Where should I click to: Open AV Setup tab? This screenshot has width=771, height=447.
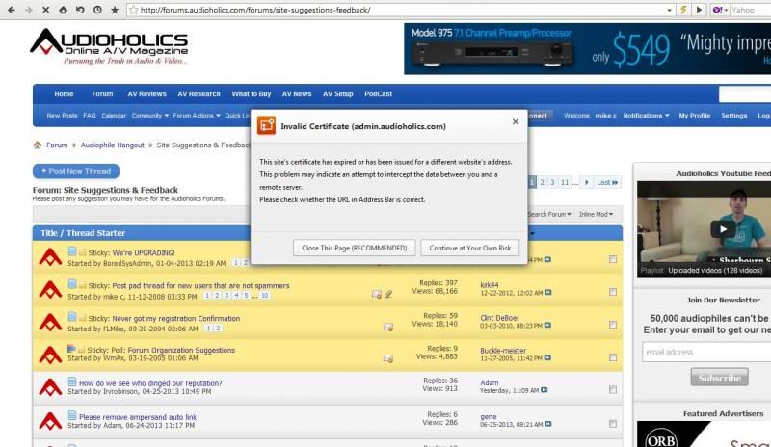point(338,93)
